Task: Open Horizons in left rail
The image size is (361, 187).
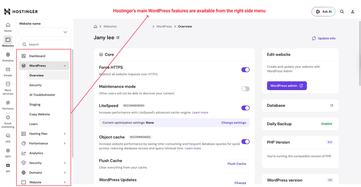Action: point(8,105)
